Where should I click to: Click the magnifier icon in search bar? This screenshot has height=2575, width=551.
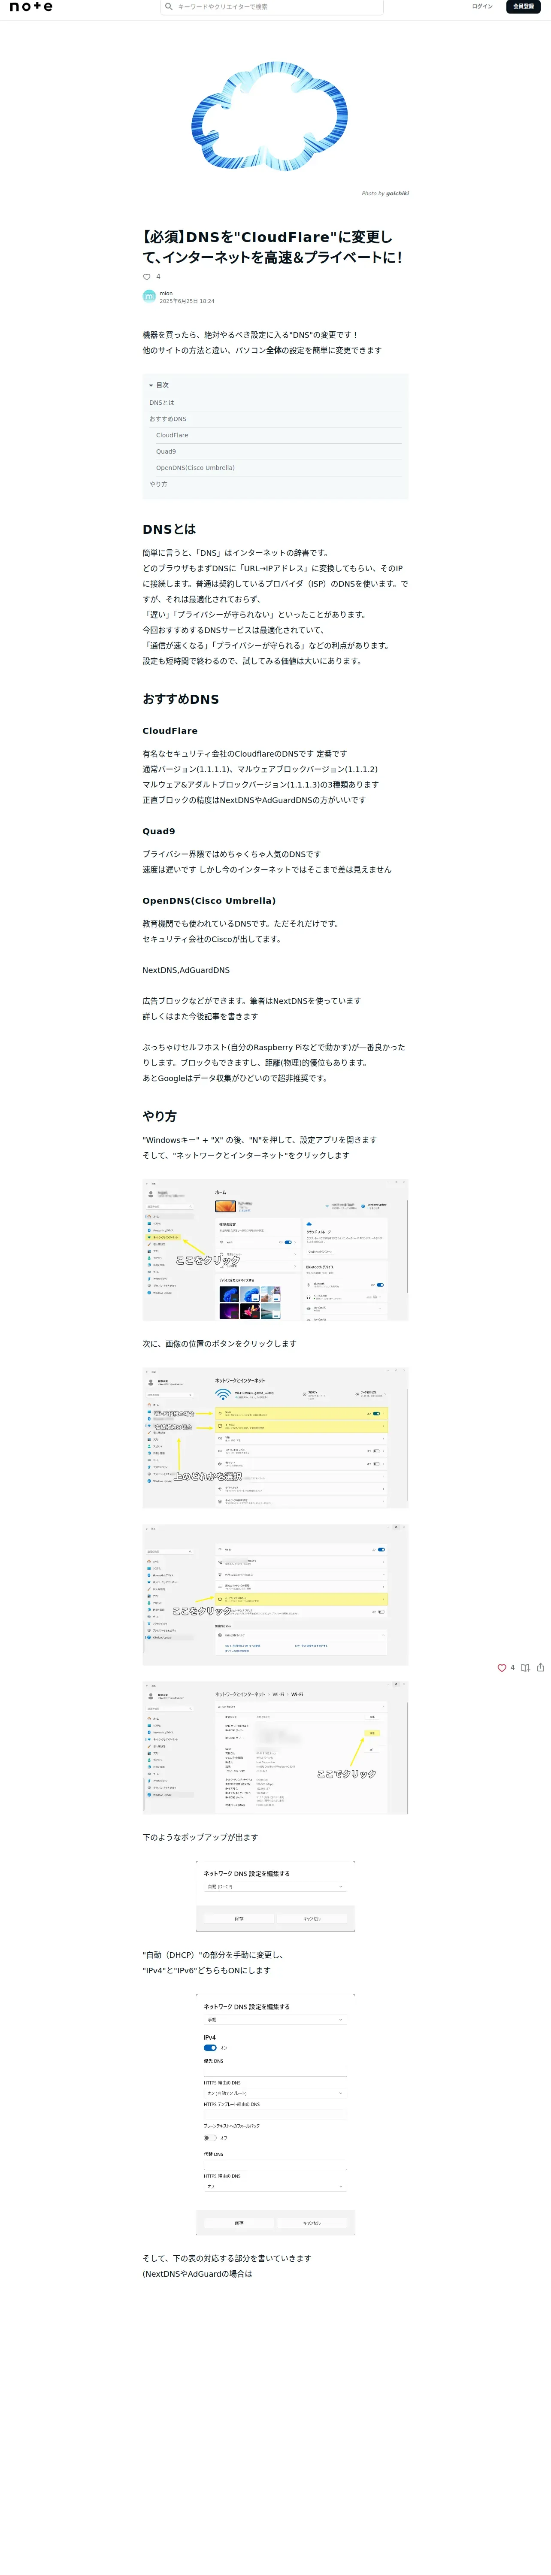[169, 7]
